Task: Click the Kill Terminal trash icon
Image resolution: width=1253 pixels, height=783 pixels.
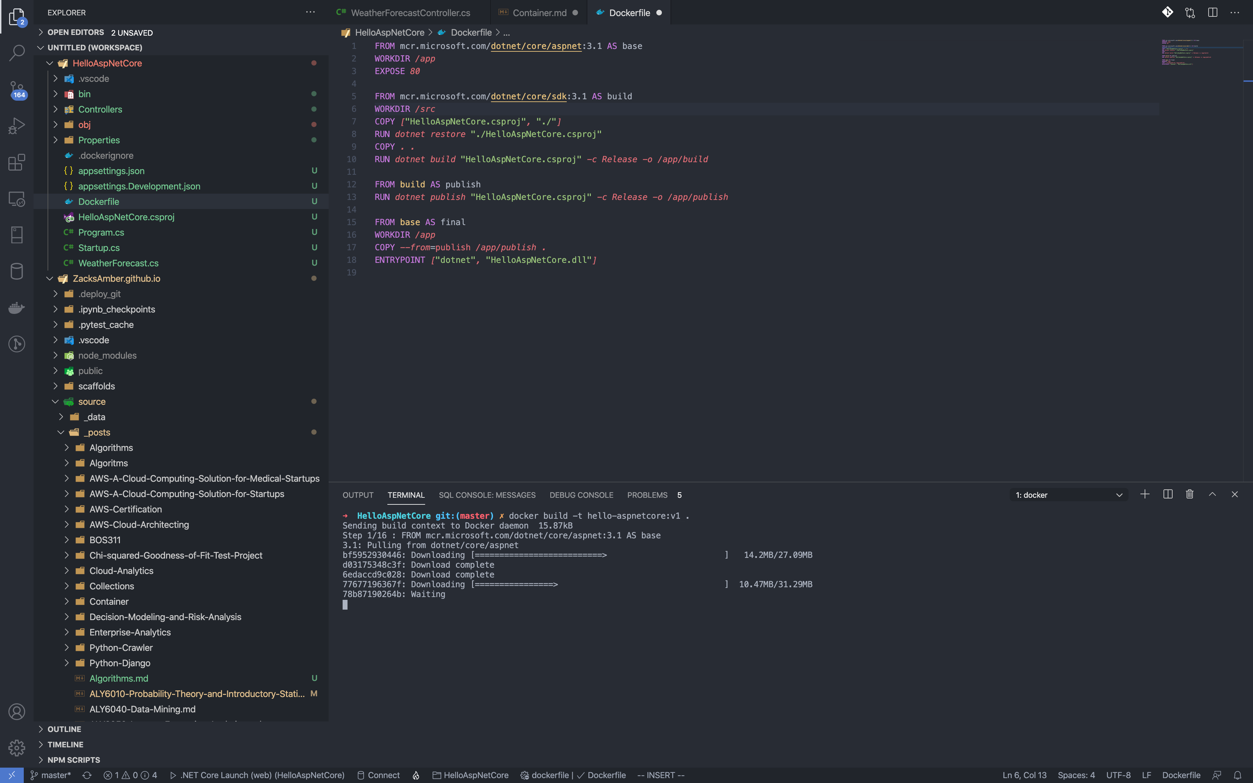Action: coord(1189,494)
